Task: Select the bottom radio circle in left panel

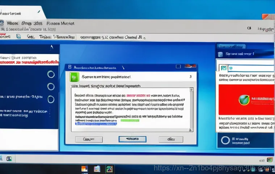Action: pyautogui.click(x=51, y=99)
